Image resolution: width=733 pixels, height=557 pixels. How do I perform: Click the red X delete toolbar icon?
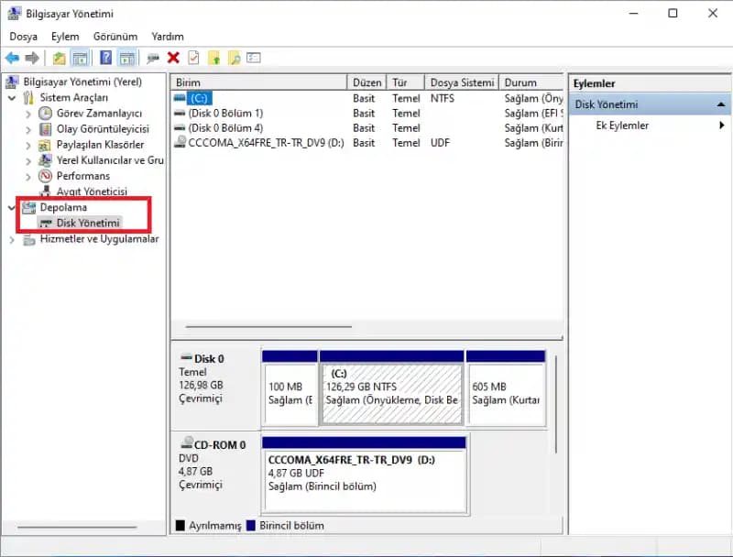coord(173,58)
